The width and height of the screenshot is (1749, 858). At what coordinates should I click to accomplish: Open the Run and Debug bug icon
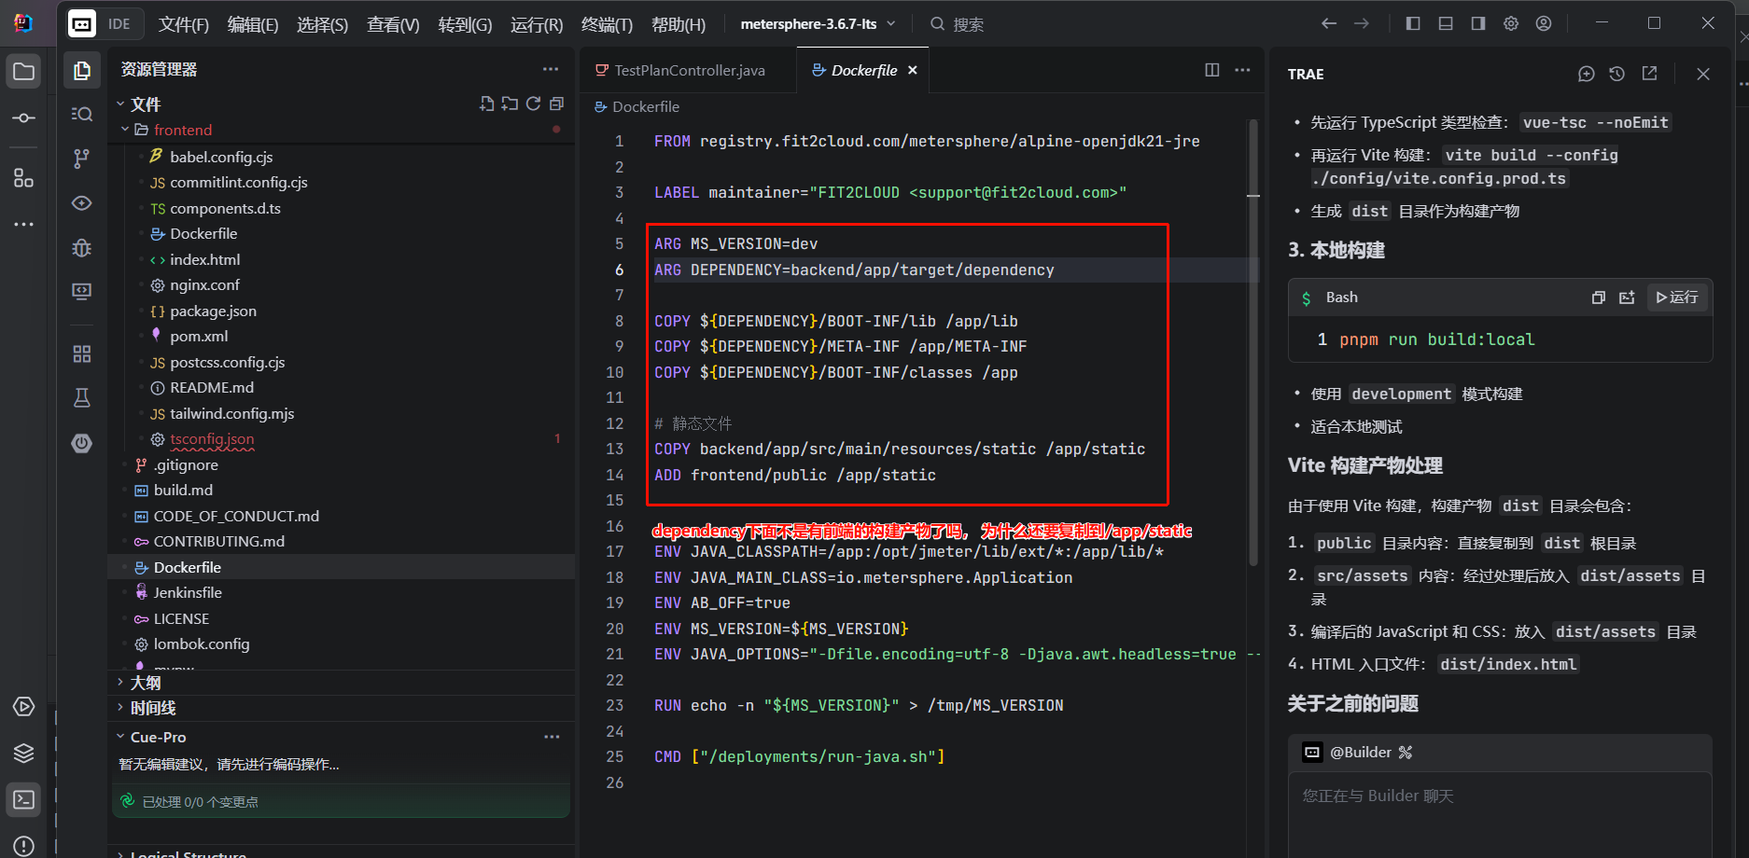tap(82, 247)
